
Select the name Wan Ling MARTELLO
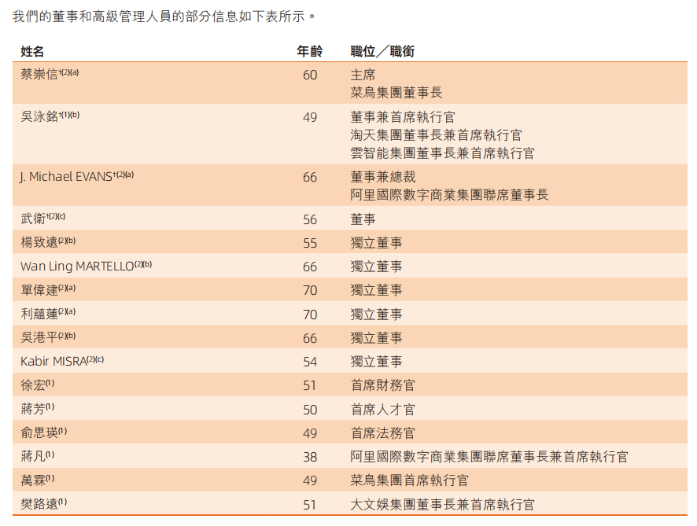click(77, 266)
